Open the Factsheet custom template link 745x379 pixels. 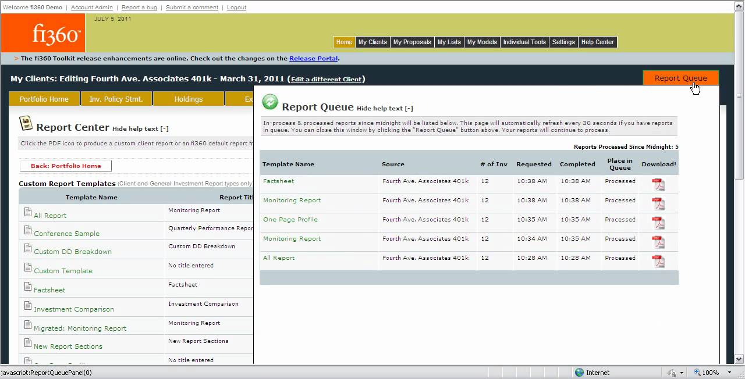click(49, 290)
